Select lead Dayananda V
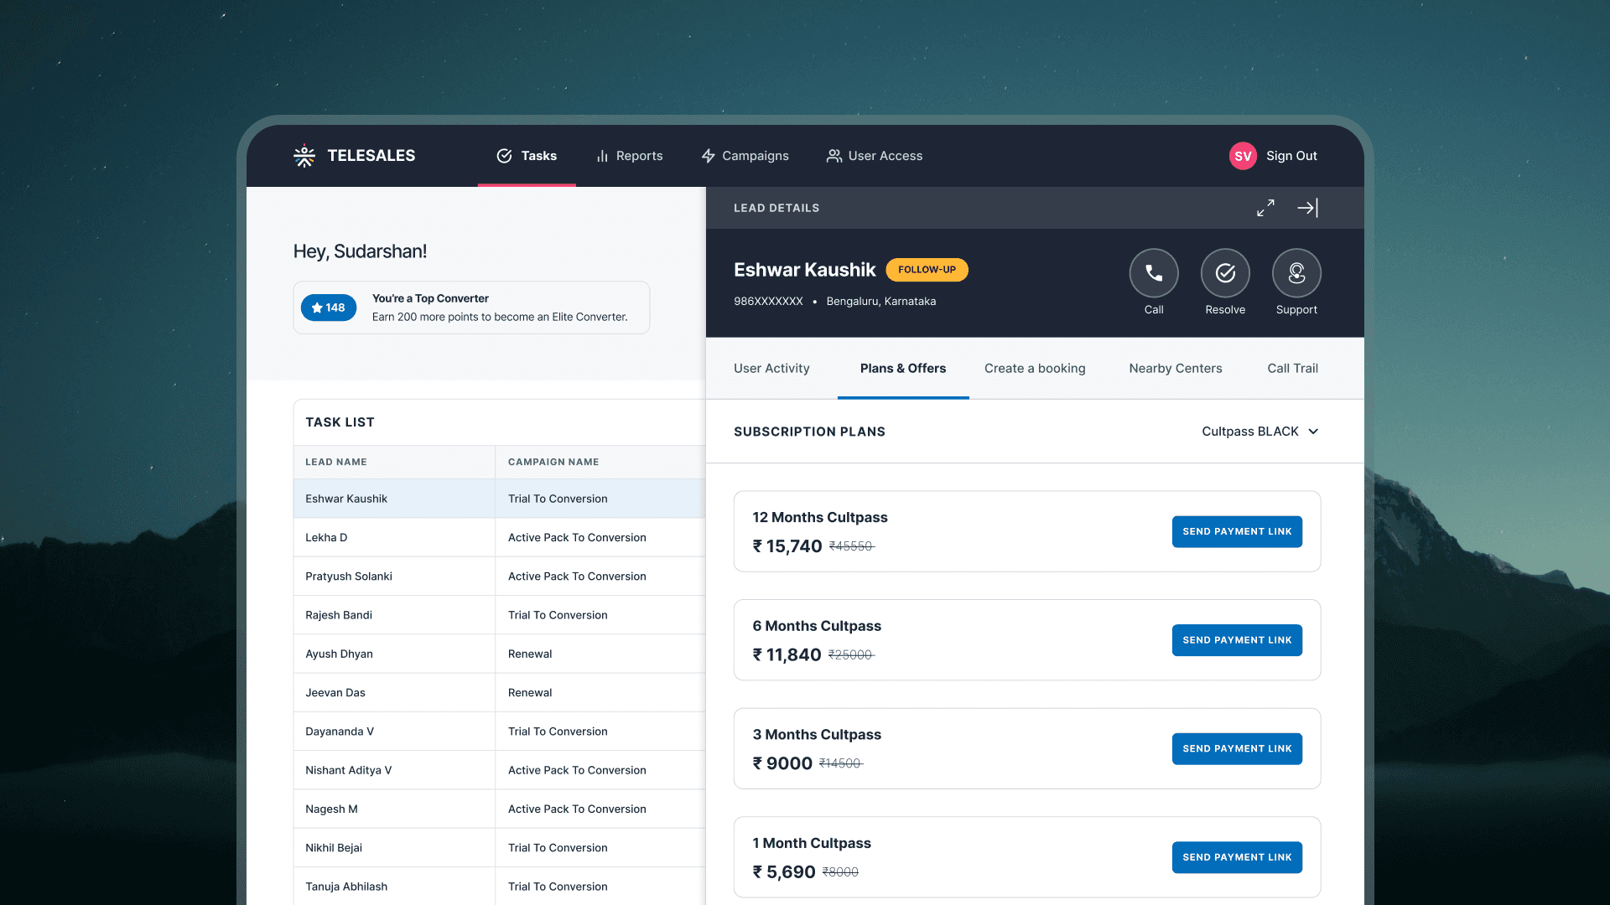Screen dimensions: 1610x905 pos(340,732)
